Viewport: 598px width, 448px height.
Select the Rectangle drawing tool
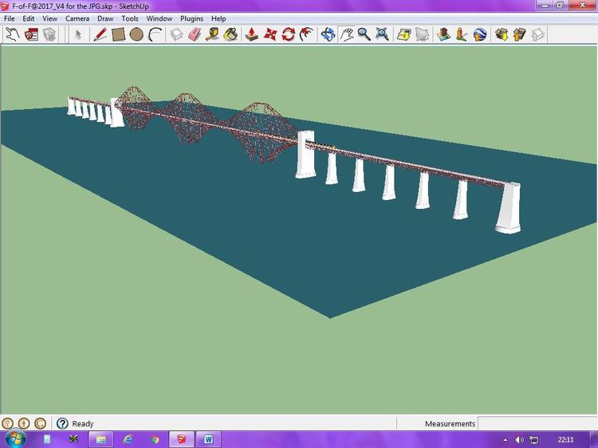pyautogui.click(x=118, y=34)
